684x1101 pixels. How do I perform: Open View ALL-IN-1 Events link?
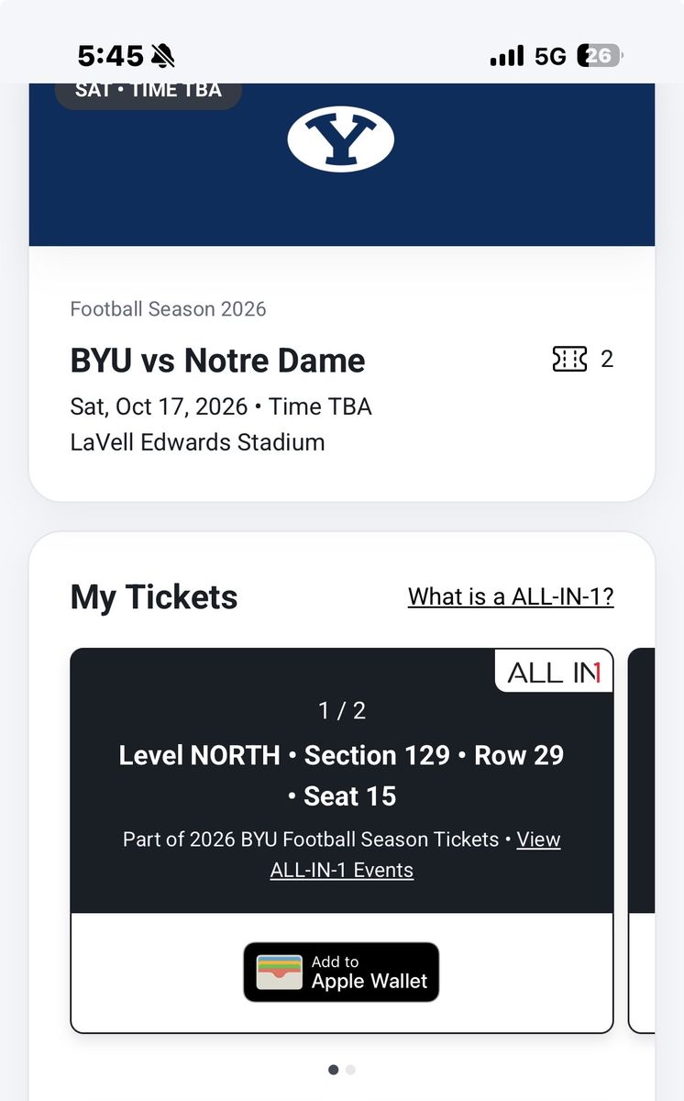(414, 854)
